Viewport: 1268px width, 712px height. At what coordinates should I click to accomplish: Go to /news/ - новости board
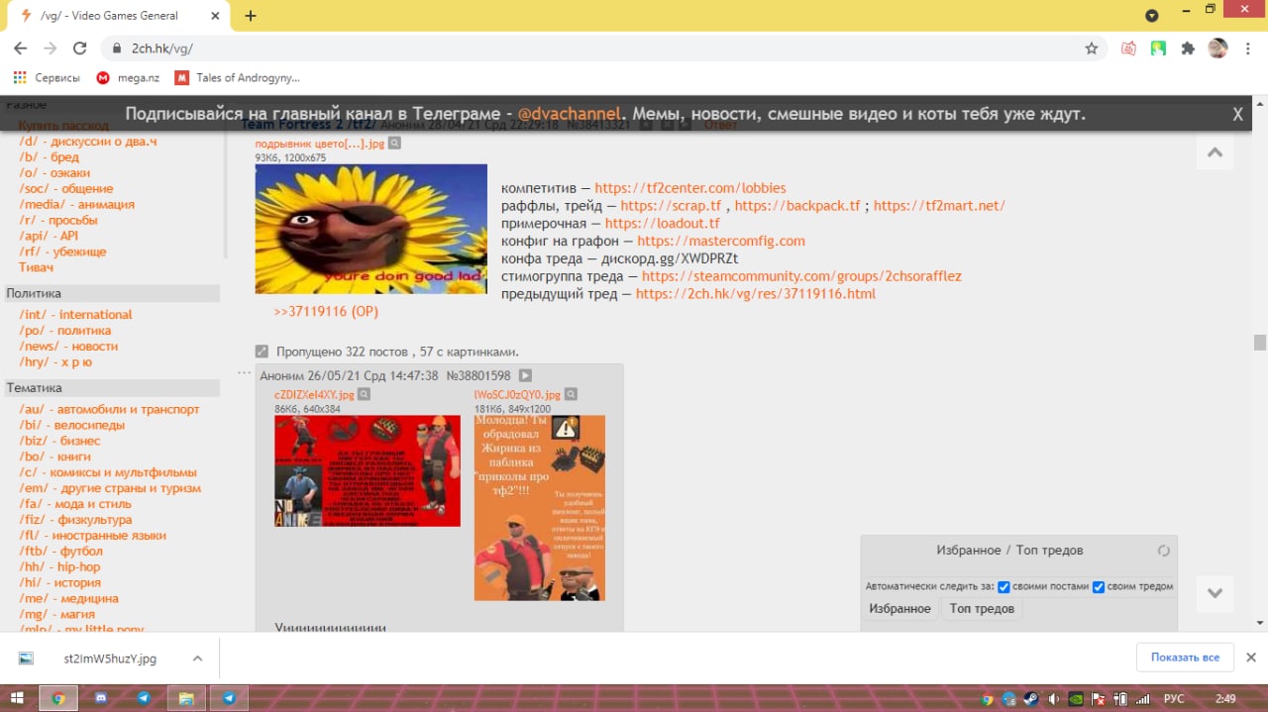(x=68, y=347)
